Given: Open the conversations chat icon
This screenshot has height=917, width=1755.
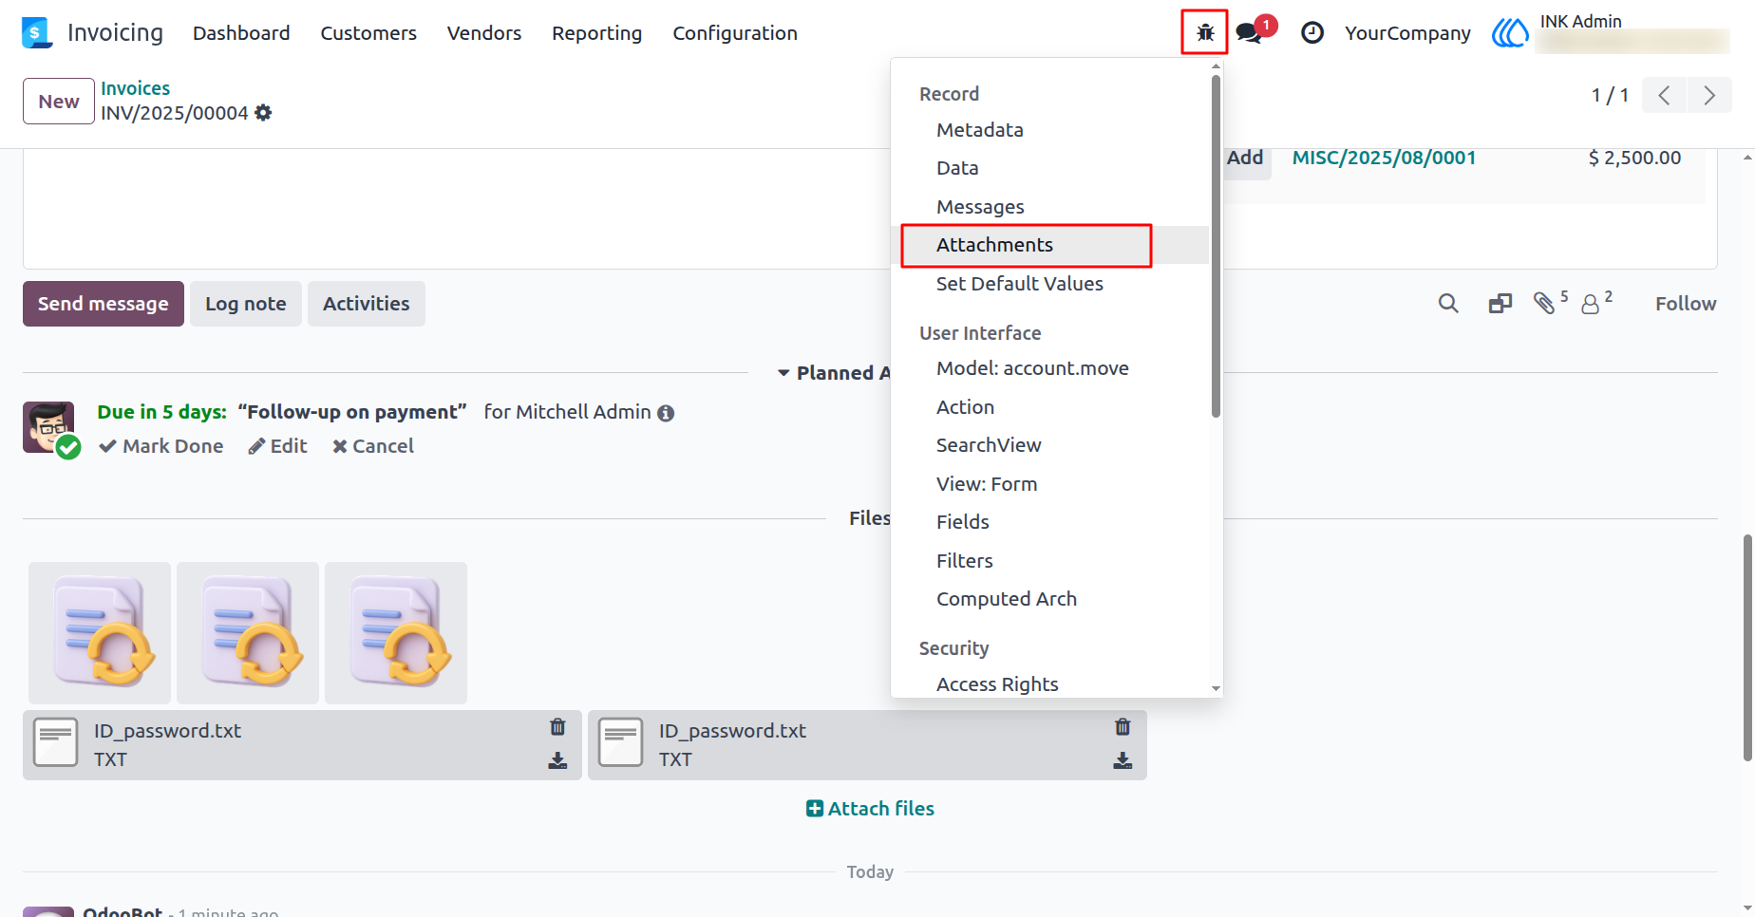Looking at the screenshot, I should click(x=1251, y=33).
